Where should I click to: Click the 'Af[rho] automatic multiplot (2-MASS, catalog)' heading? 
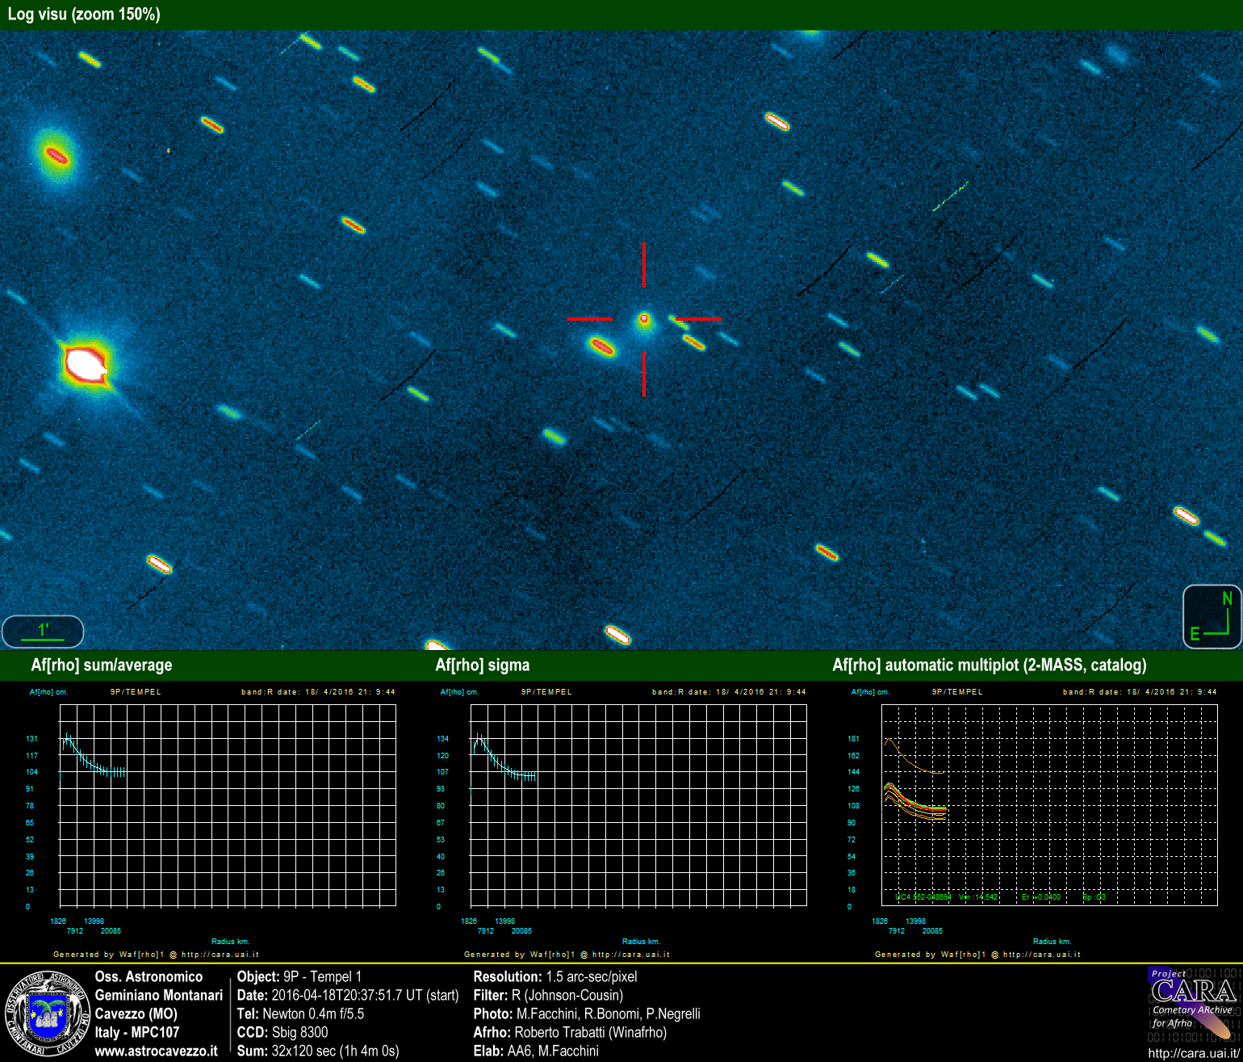pos(990,665)
